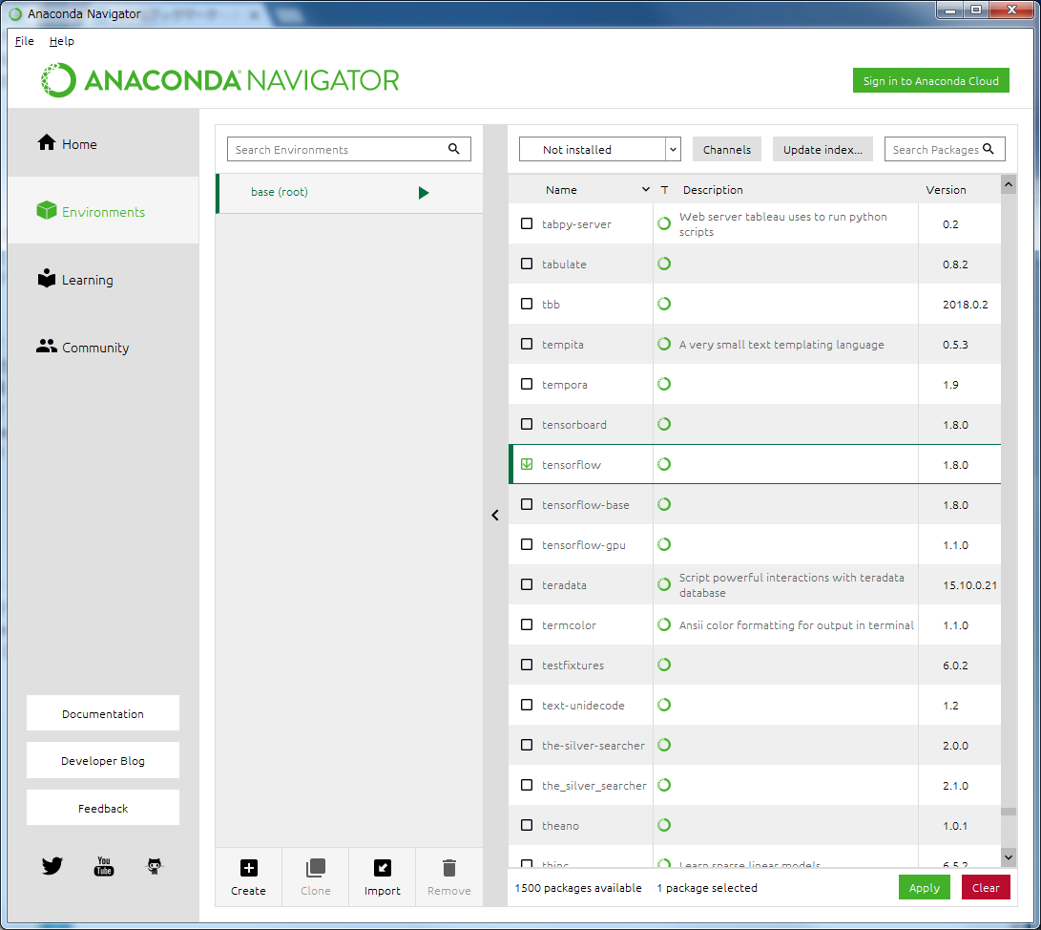The width and height of the screenshot is (1041, 930).
Task: Click the type icon for tempita
Action: click(x=664, y=344)
